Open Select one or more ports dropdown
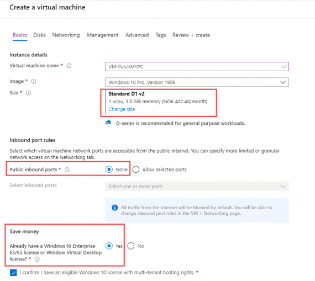This screenshot has width=315, height=281. (197, 186)
